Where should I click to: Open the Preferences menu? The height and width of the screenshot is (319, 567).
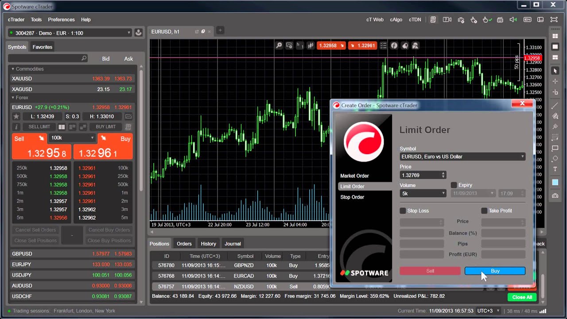click(61, 19)
